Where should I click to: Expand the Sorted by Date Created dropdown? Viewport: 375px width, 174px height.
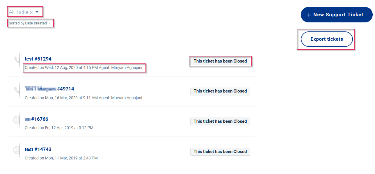click(x=30, y=23)
